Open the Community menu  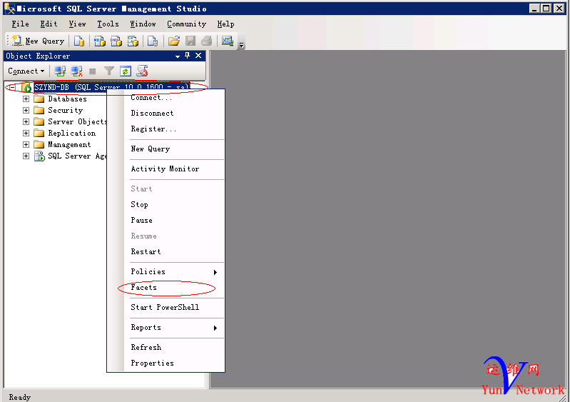tap(186, 24)
